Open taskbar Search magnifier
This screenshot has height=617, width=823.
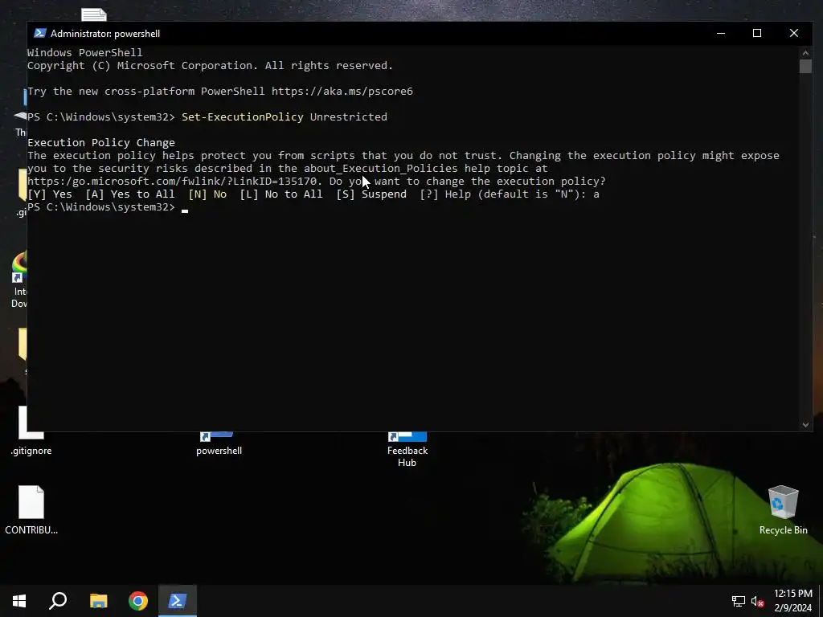pyautogui.click(x=58, y=601)
